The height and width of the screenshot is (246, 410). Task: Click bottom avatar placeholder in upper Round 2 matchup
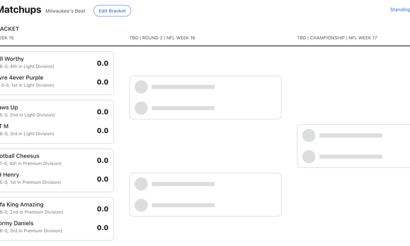[141, 108]
